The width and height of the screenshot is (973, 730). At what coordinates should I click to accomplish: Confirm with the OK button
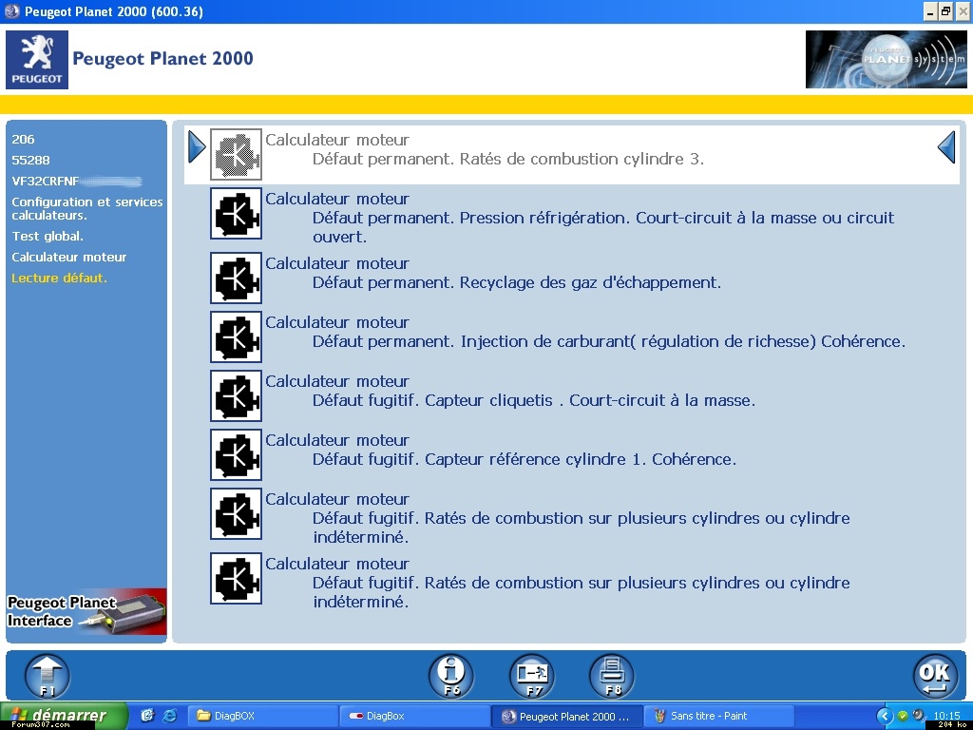click(935, 676)
